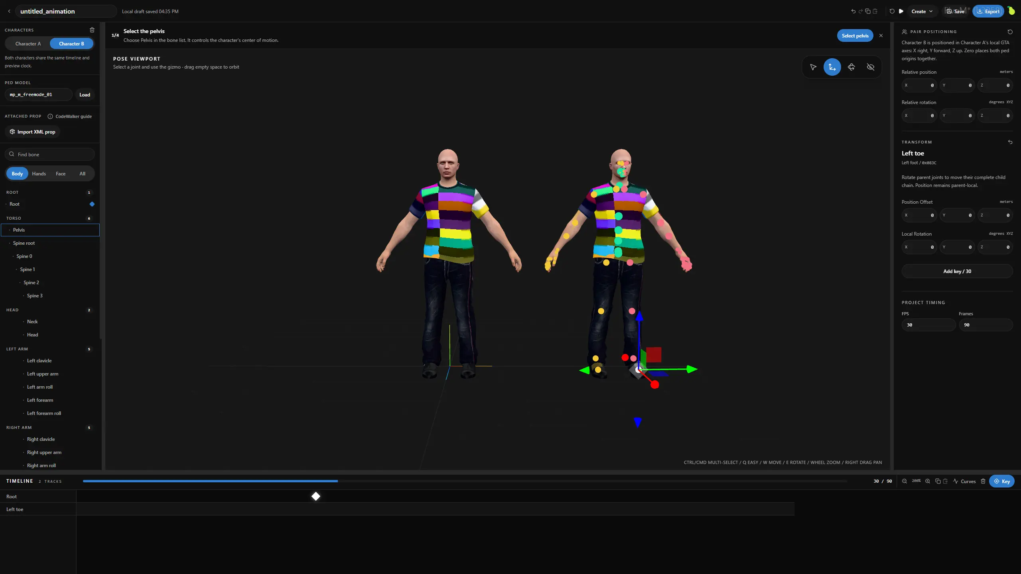The width and height of the screenshot is (1021, 574).
Task: Select the Character B toggle
Action: (71, 44)
